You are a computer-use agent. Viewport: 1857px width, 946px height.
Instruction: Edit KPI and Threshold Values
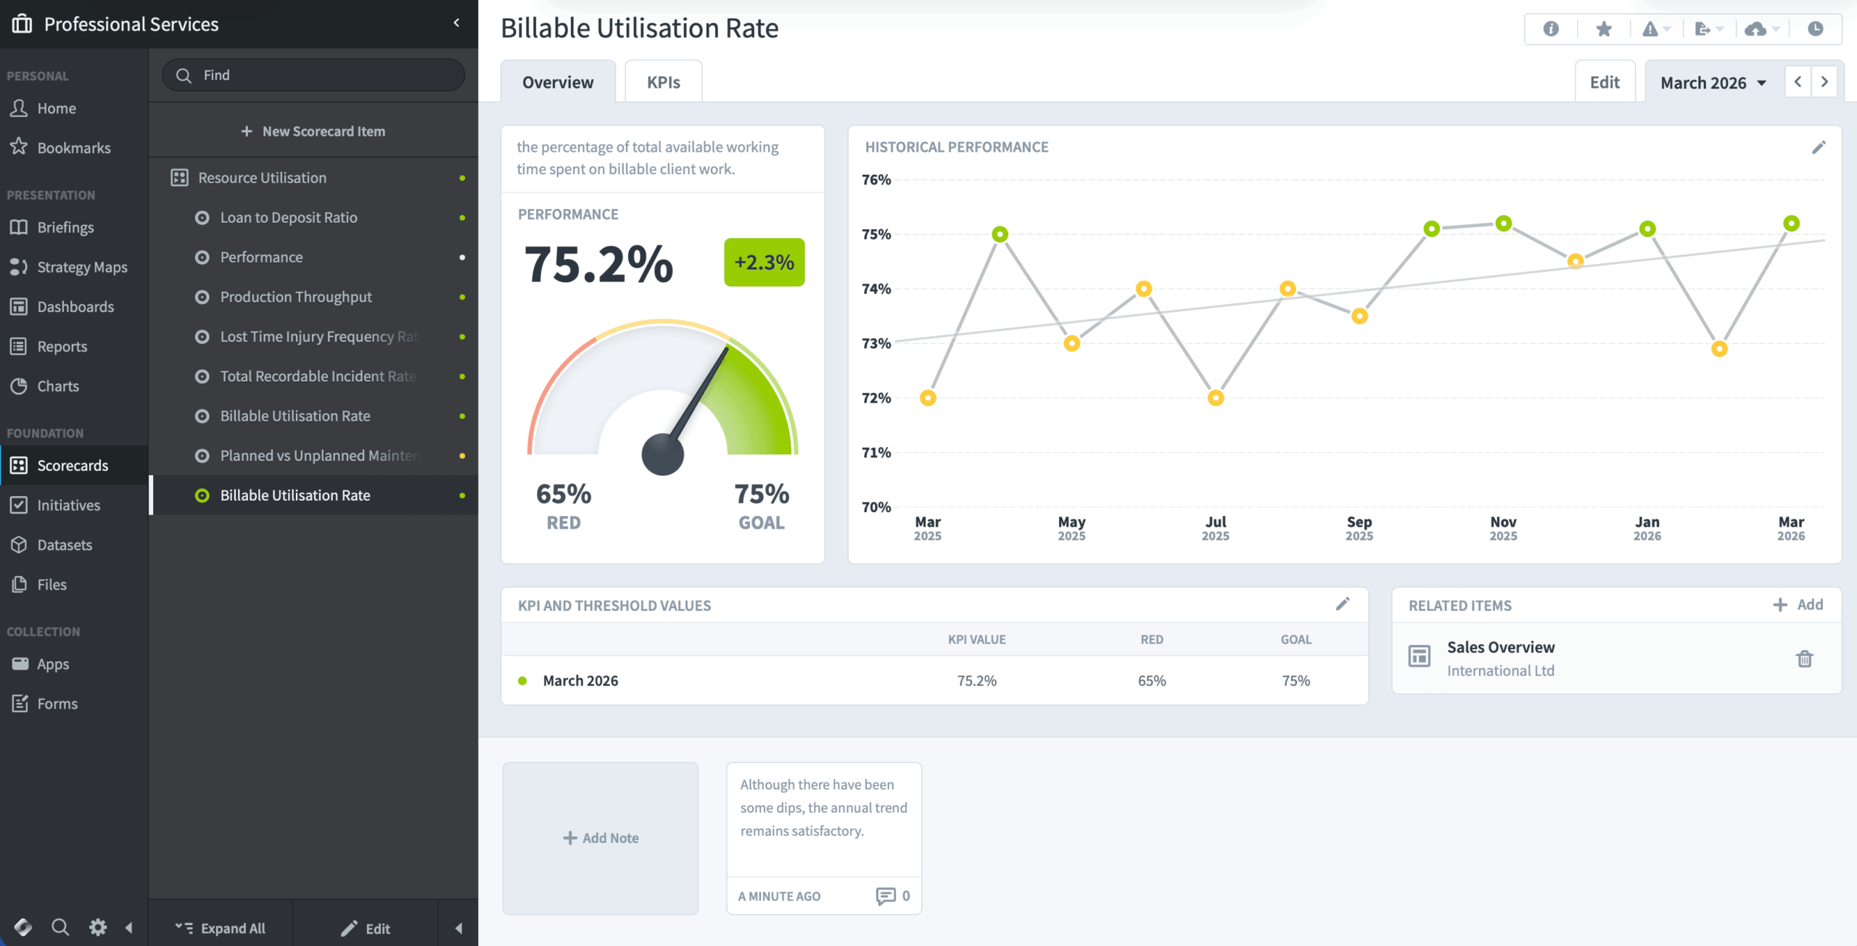tap(1343, 604)
